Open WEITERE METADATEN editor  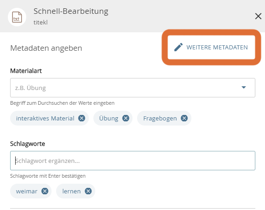click(x=211, y=47)
